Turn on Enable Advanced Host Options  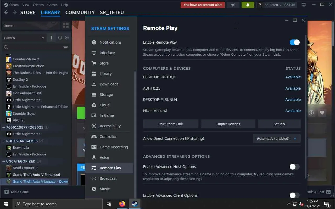click(x=295, y=167)
